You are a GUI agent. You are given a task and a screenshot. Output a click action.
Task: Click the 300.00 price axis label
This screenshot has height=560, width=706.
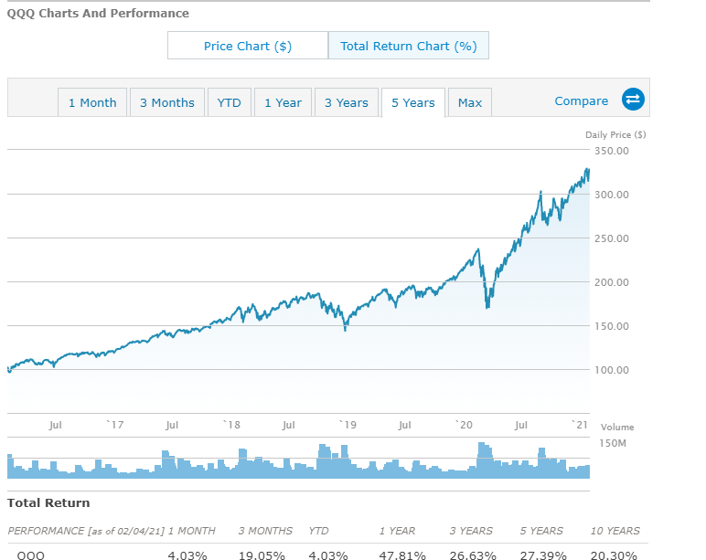[612, 195]
